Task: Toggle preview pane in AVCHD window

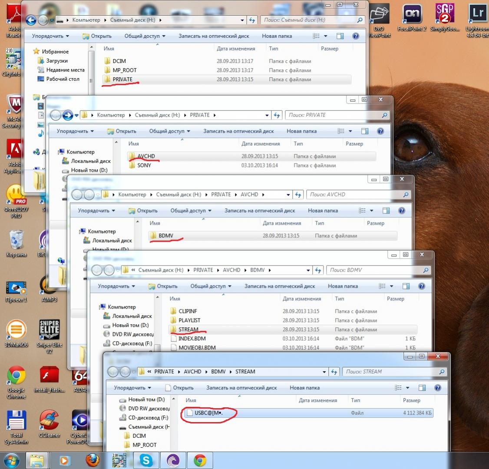Action: pyautogui.click(x=386, y=211)
